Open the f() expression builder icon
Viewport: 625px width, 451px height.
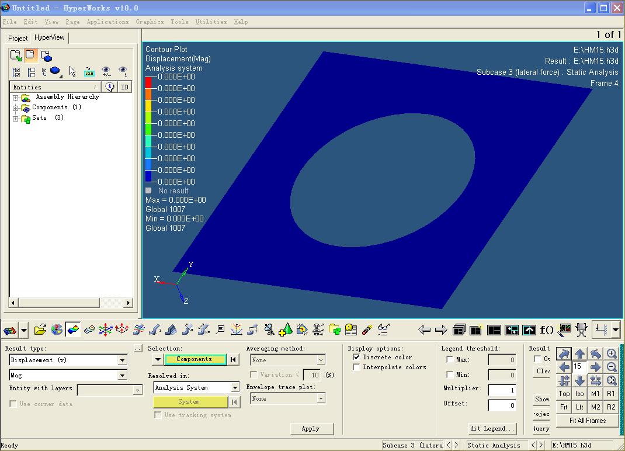tap(546, 330)
